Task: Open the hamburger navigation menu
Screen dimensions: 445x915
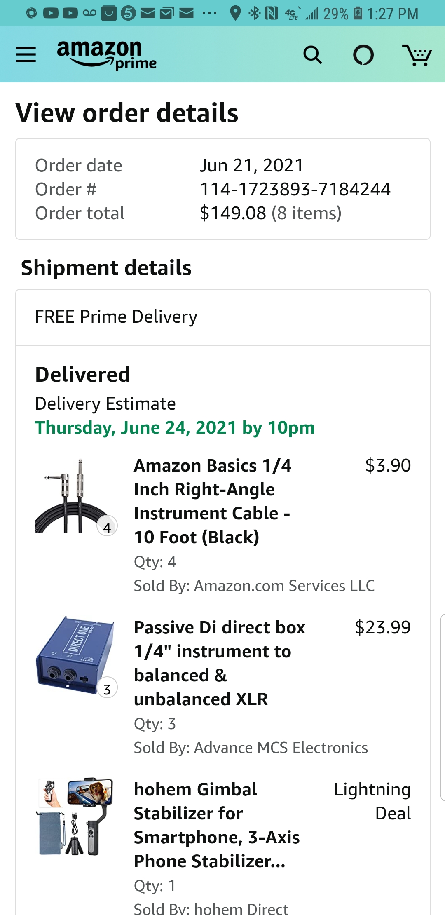Action: click(26, 54)
